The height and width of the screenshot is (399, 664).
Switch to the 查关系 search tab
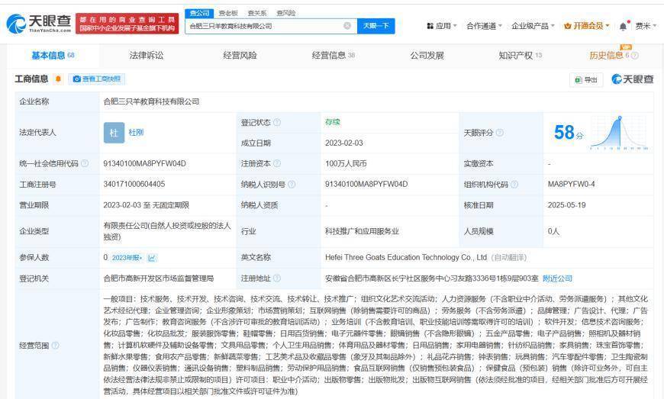tap(257, 13)
